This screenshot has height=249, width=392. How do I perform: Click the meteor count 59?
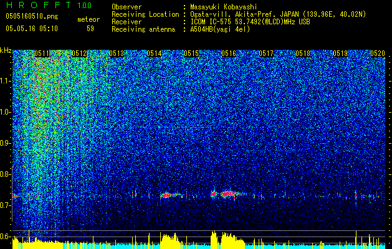click(x=90, y=29)
